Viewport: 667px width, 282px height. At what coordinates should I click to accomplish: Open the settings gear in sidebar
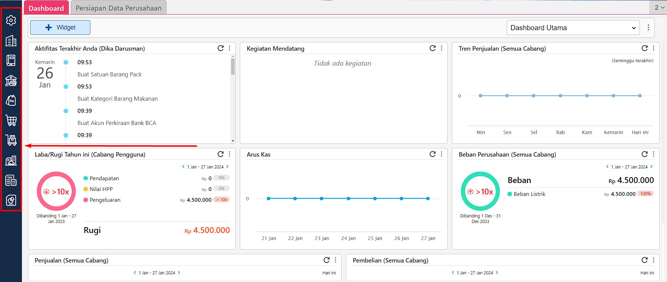click(x=11, y=20)
